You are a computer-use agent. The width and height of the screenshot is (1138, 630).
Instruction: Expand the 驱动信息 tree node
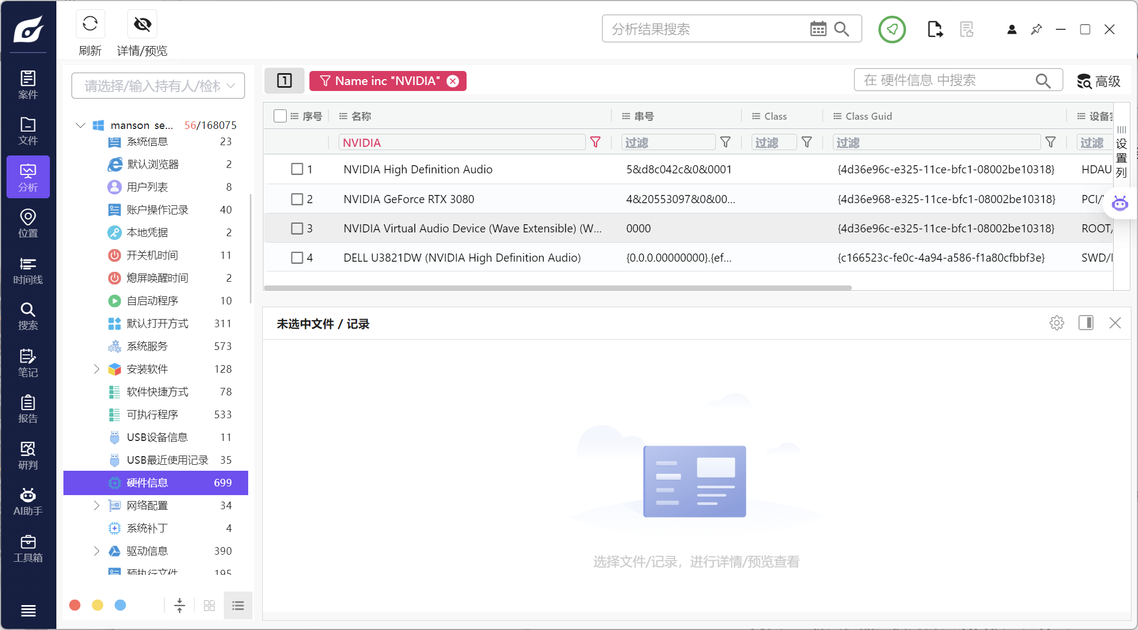tap(96, 551)
